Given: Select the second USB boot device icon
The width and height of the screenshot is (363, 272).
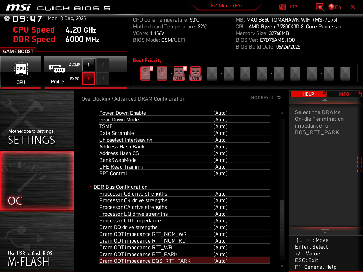Looking at the screenshot, I should pyautogui.click(x=195, y=73).
